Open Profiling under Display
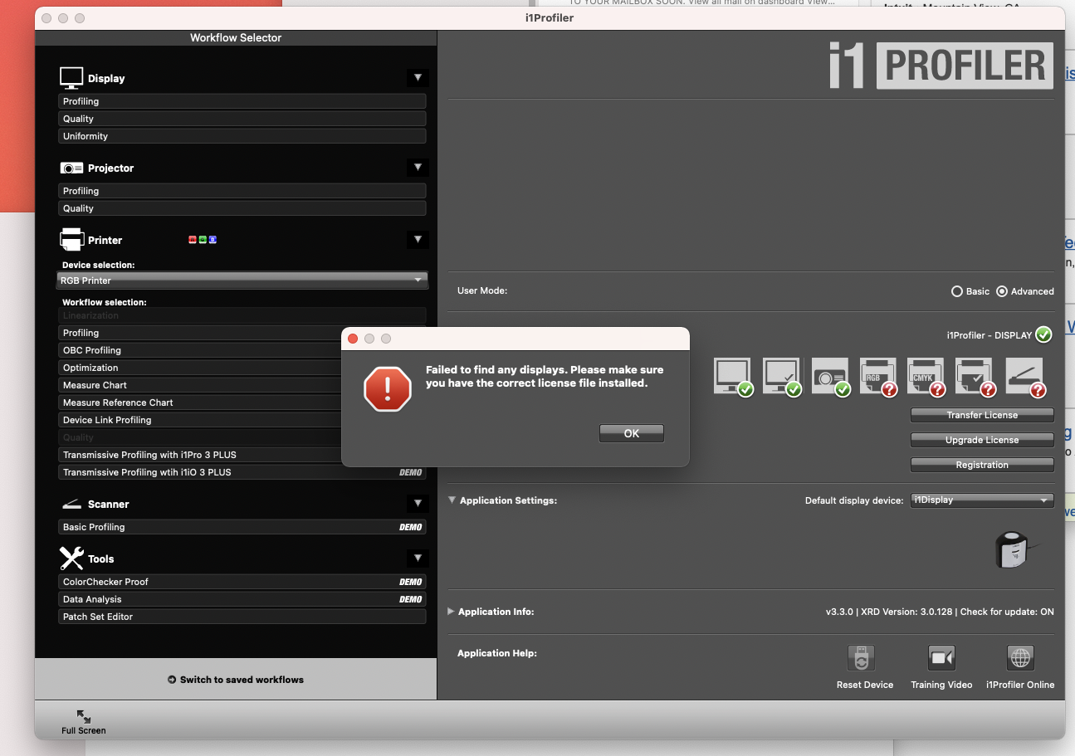 242,101
